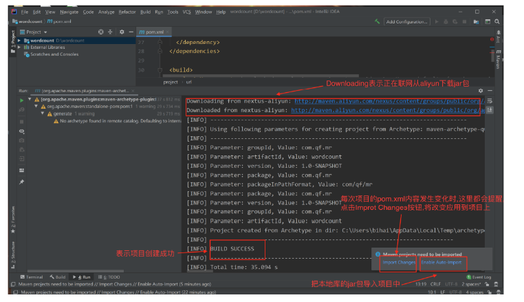Image resolution: width=524 pixels, height=302 pixels.
Task: Expand External Libraries tree node
Action: 19,47
